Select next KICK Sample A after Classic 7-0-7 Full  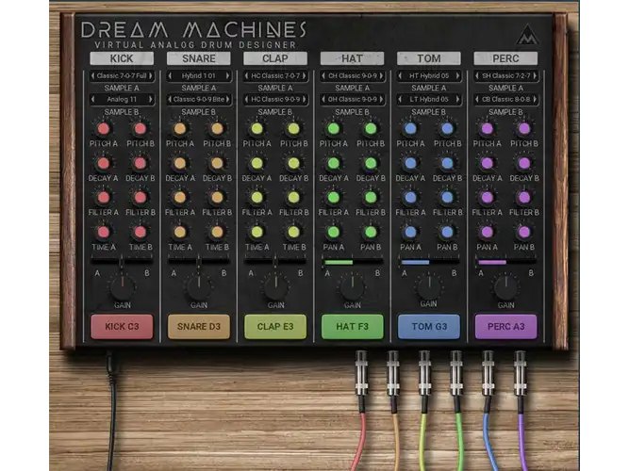[151, 75]
